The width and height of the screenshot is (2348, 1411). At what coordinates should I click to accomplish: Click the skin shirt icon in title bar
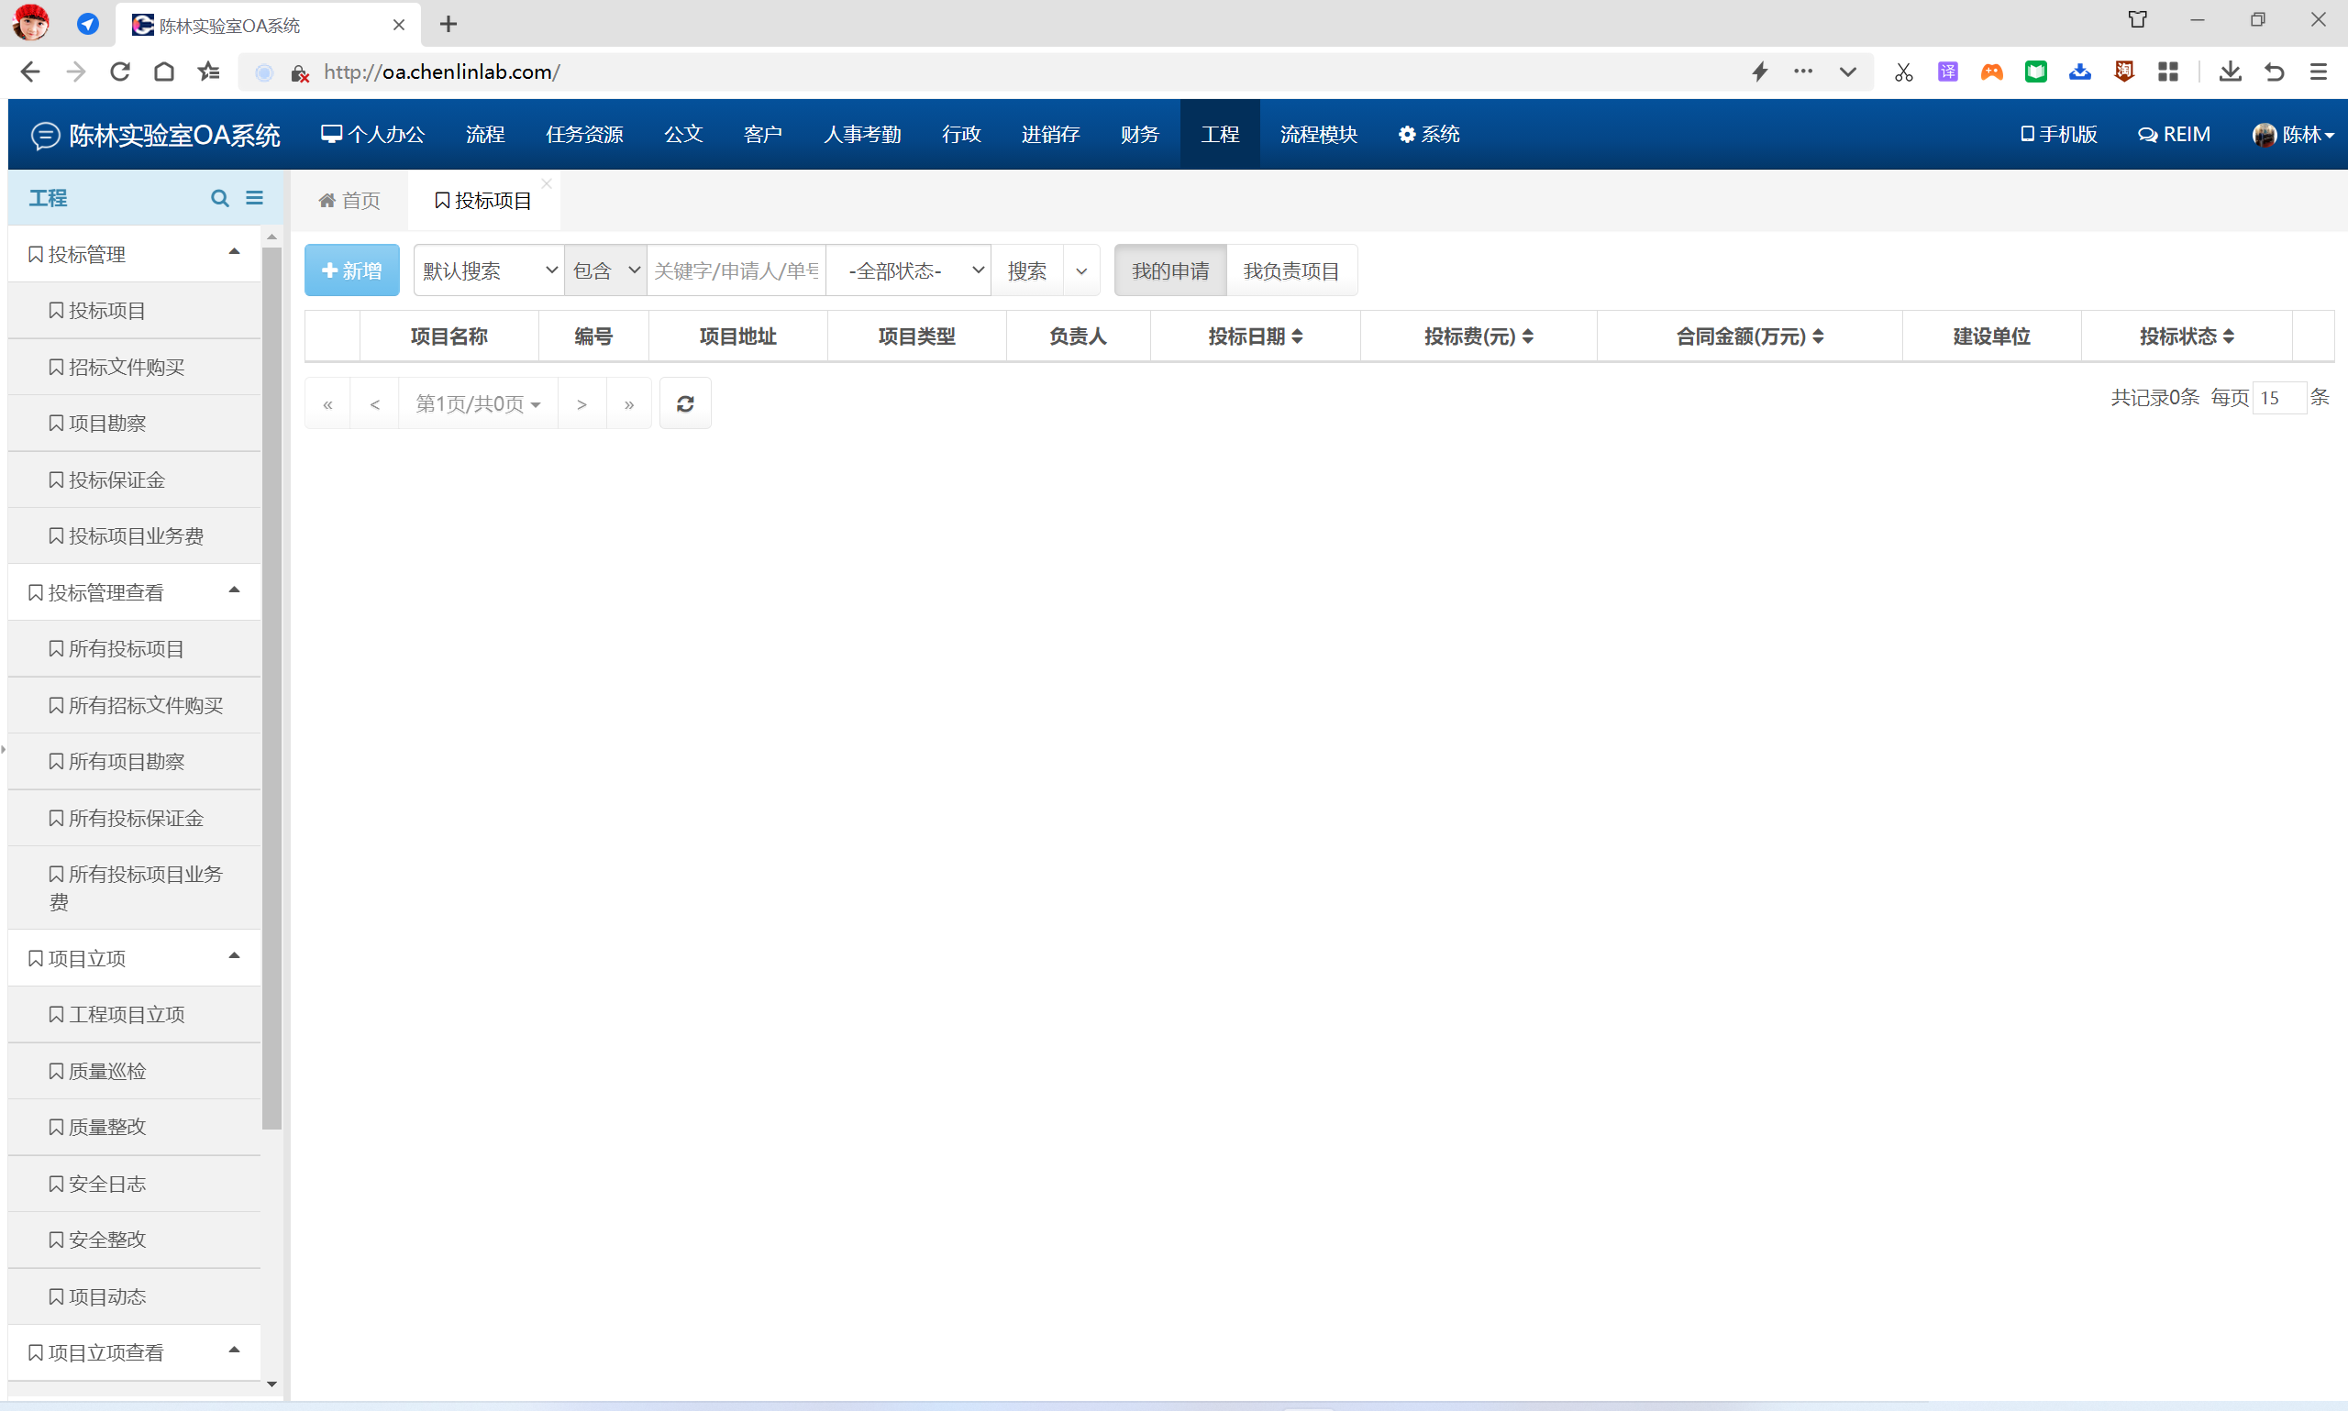pos(2138,20)
